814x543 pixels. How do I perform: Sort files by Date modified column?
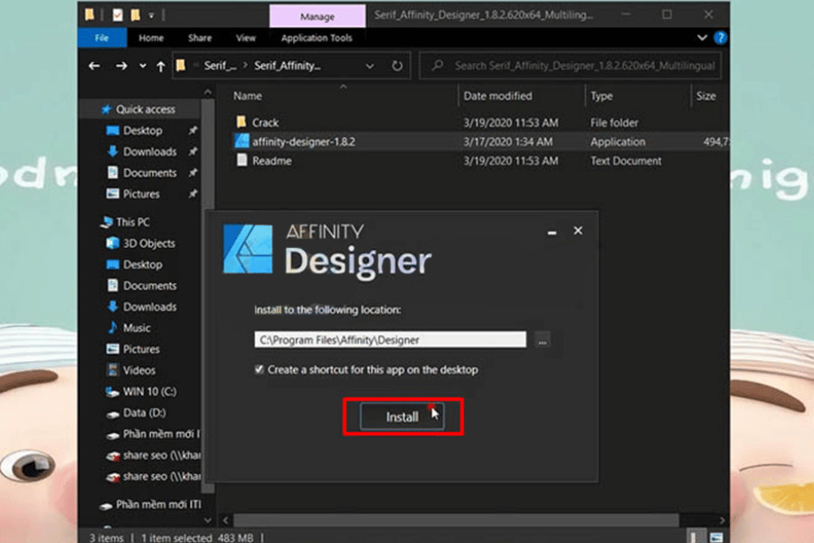tap(497, 96)
